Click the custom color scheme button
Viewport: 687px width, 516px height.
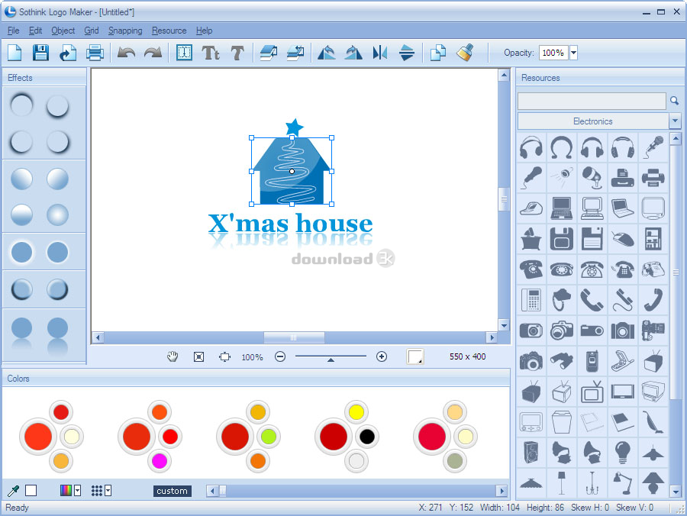coord(172,491)
